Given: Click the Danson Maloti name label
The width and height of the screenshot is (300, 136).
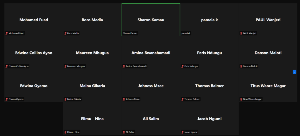Looking at the screenshot, I should (x=250, y=66).
